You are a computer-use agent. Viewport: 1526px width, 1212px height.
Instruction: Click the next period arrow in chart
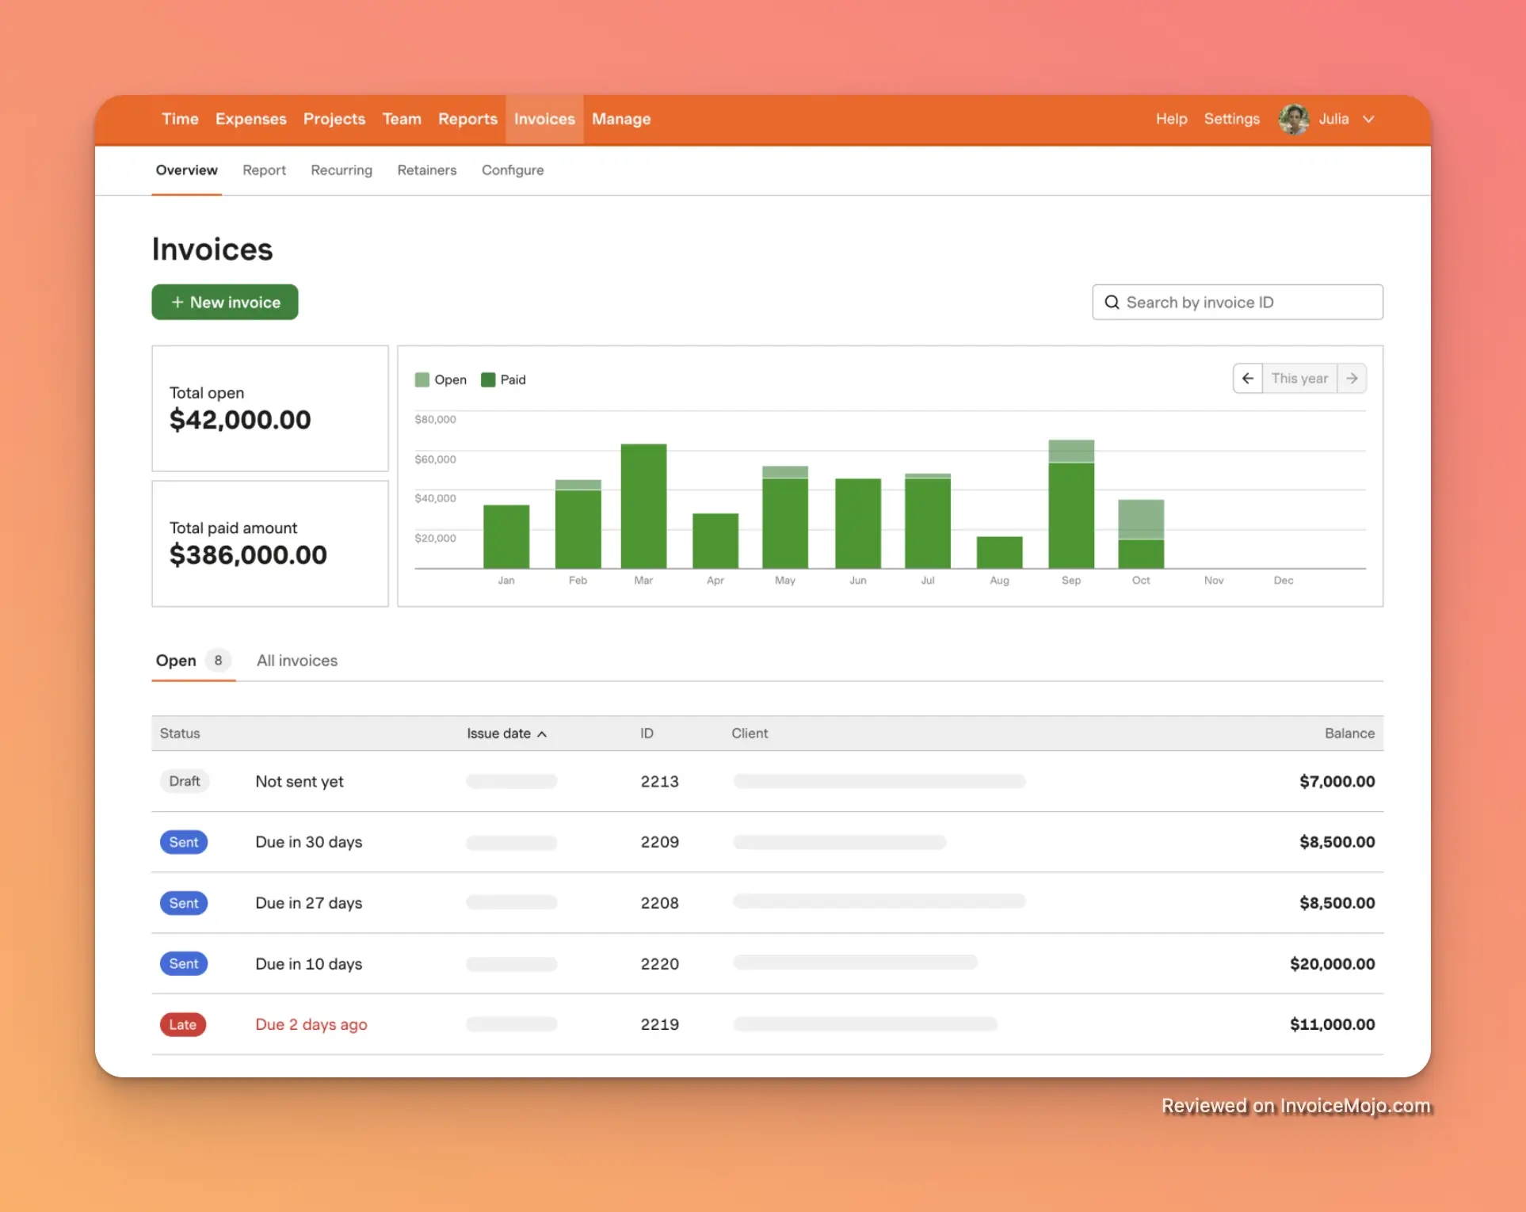tap(1352, 379)
